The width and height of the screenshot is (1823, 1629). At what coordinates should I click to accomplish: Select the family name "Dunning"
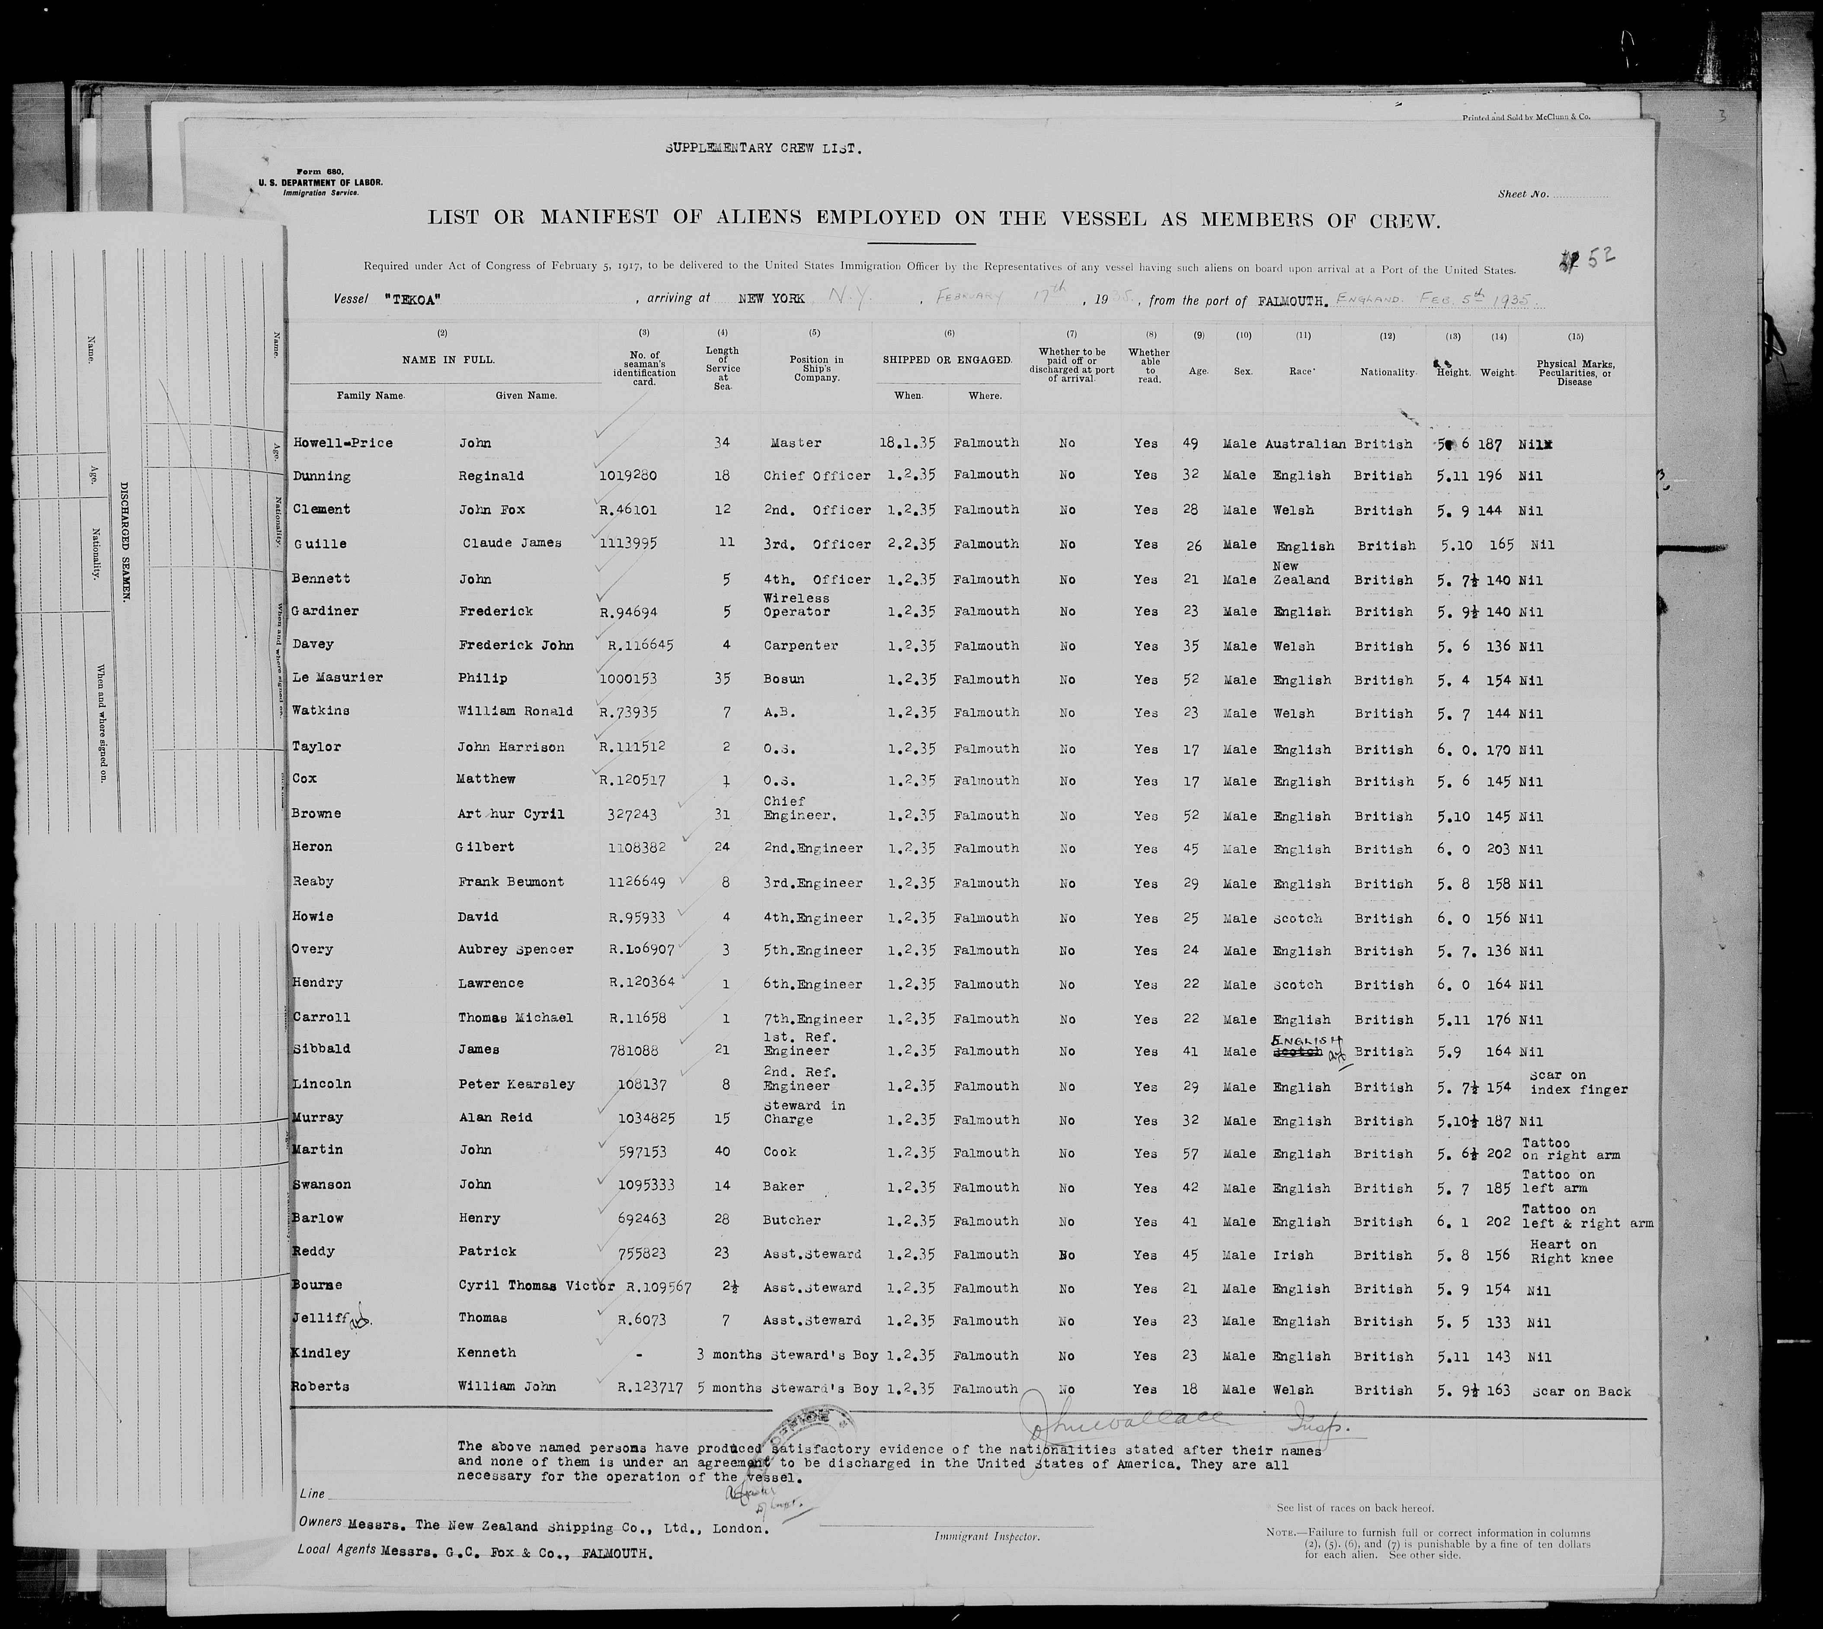[321, 476]
